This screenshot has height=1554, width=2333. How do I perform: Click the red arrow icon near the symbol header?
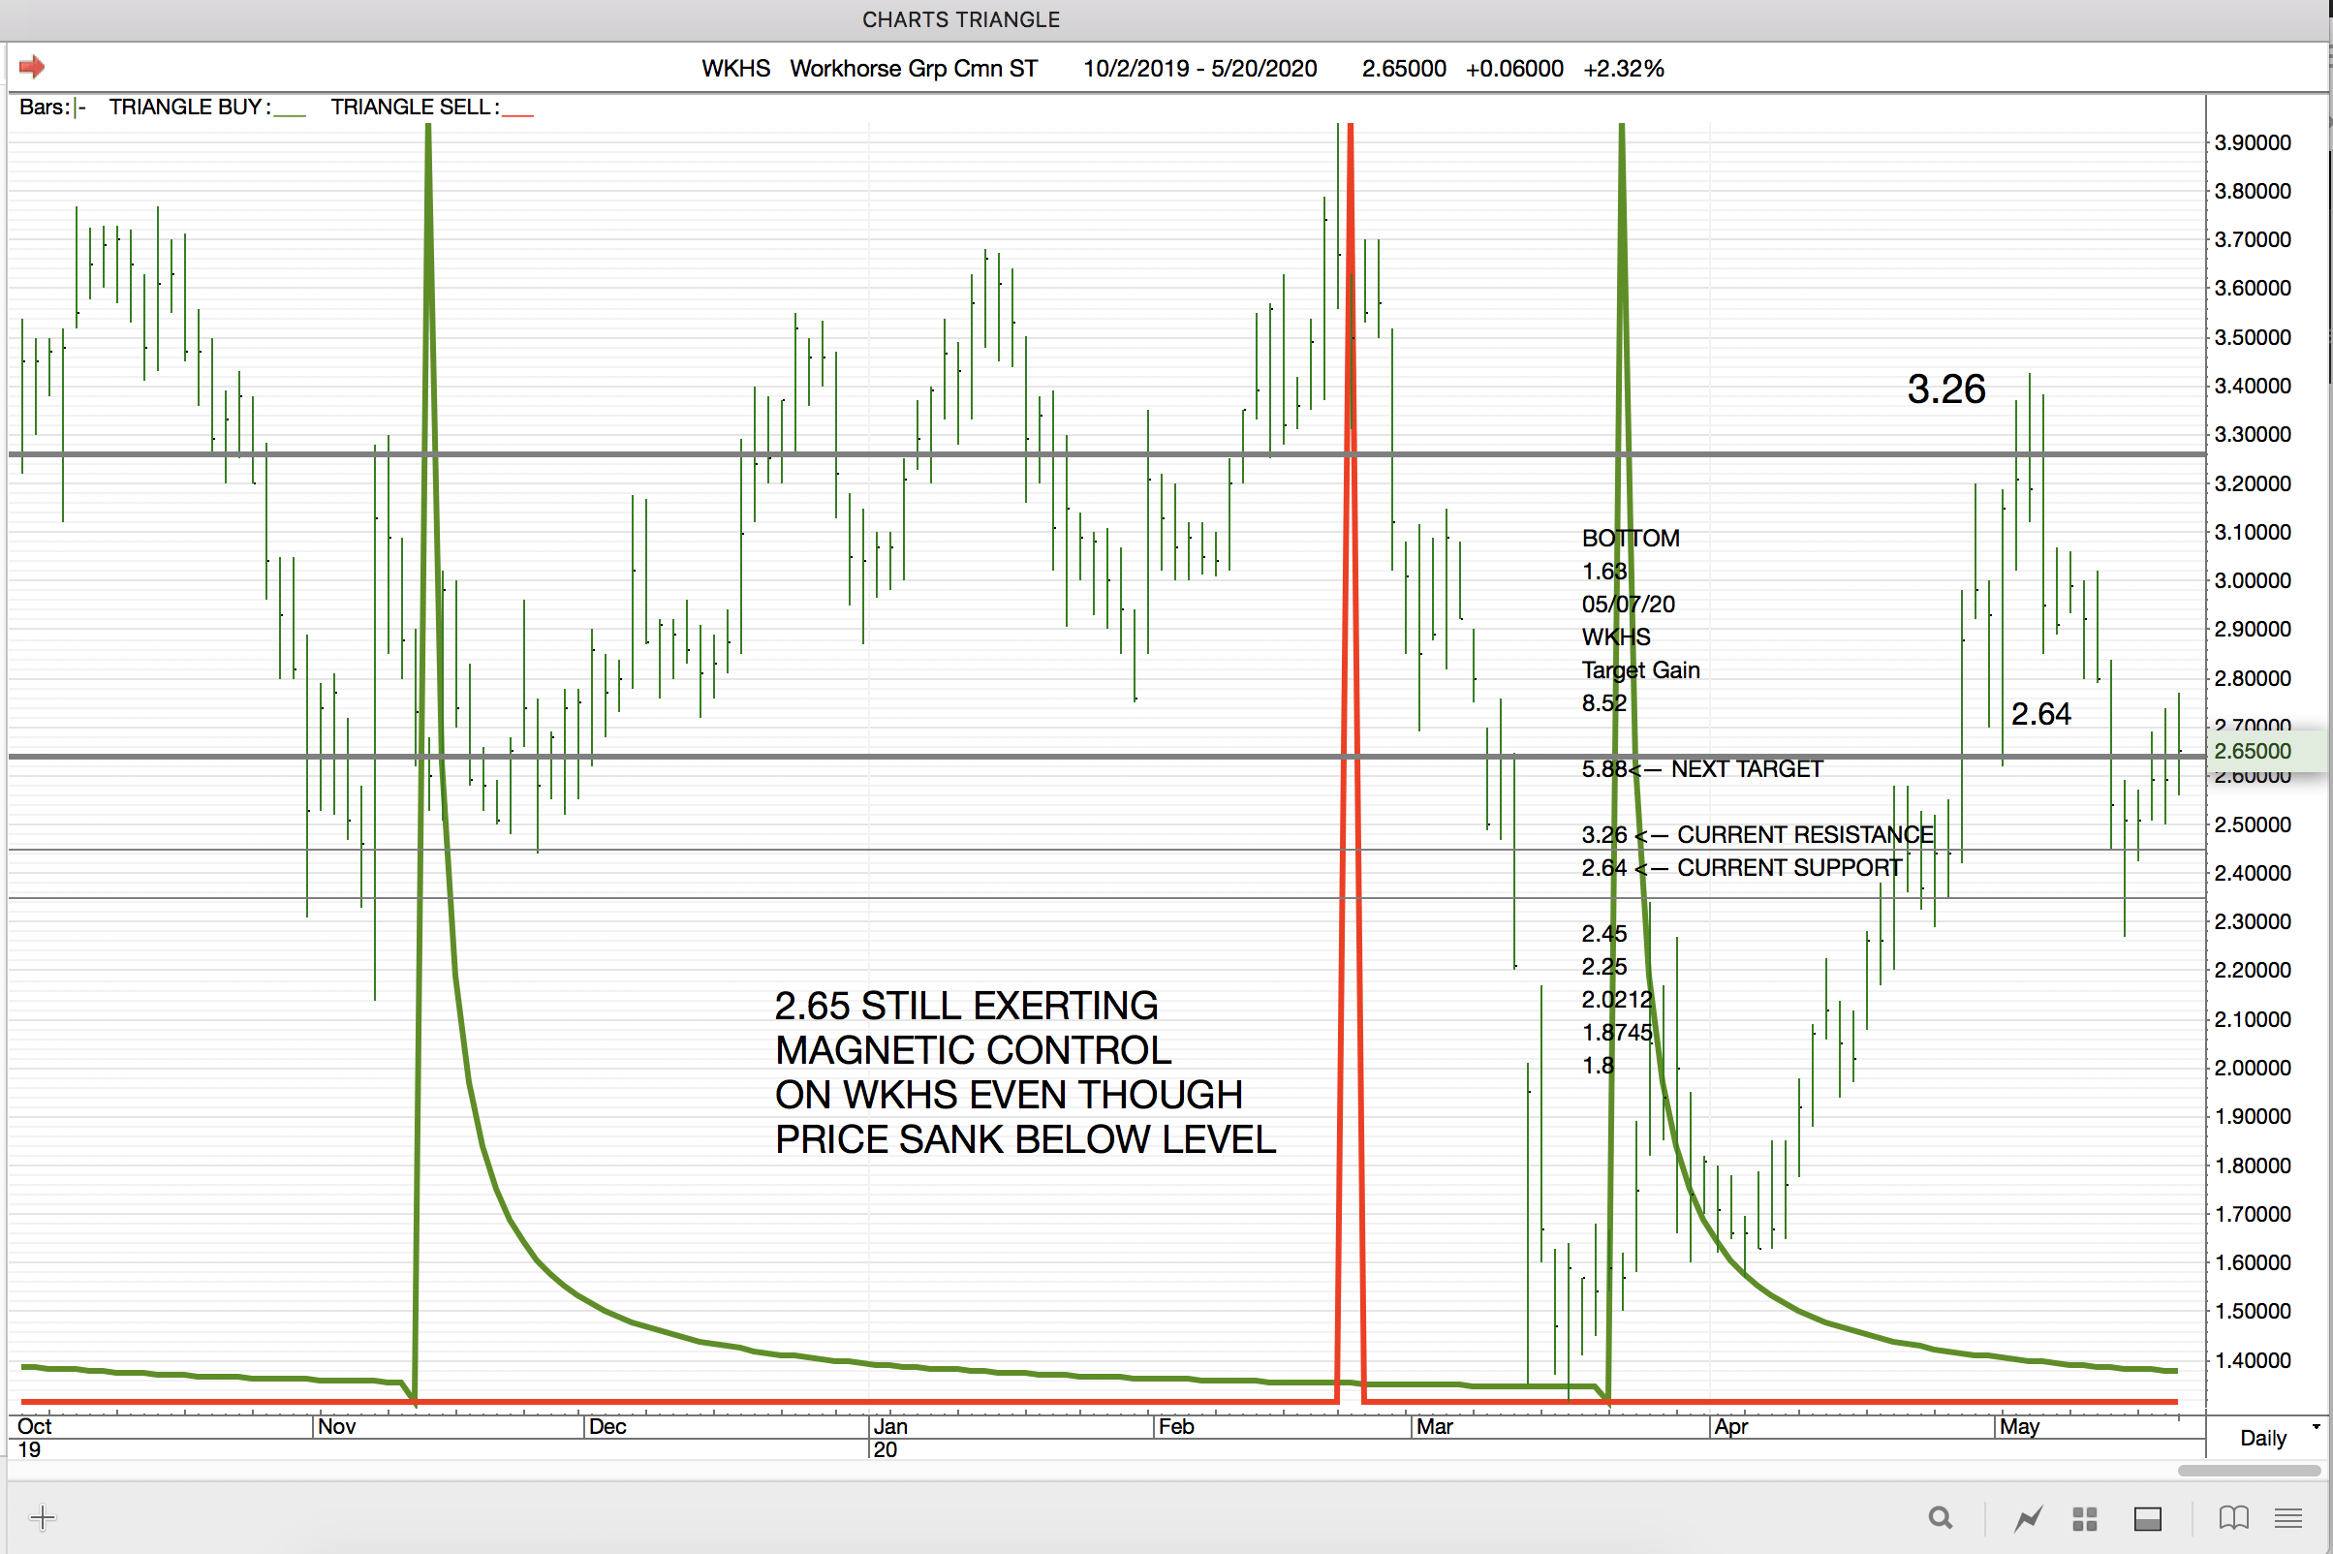[x=32, y=68]
